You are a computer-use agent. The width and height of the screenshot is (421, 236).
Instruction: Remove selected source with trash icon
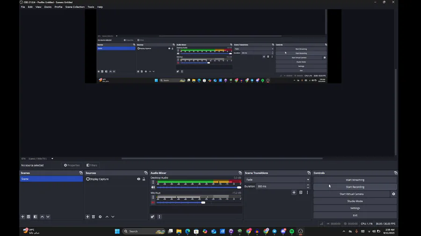pyautogui.click(x=94, y=217)
